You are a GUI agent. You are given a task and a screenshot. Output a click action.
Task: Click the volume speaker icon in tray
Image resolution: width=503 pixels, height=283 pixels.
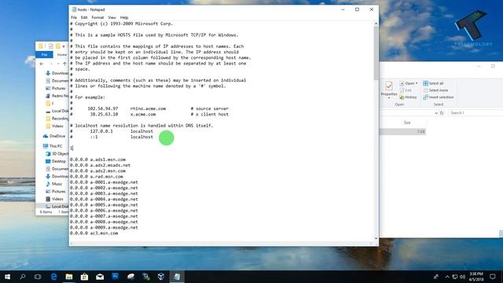(462, 277)
